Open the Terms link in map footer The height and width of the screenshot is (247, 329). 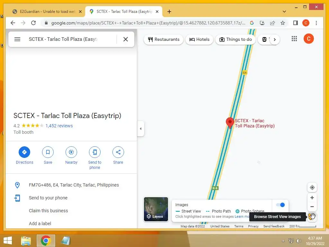pos(239,226)
